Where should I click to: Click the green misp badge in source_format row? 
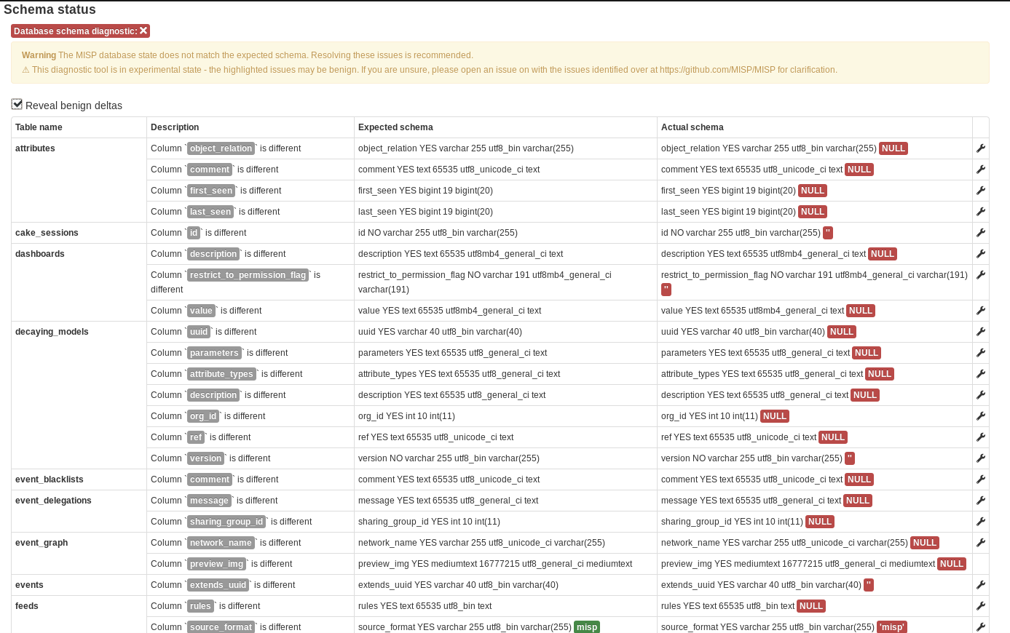(586, 626)
